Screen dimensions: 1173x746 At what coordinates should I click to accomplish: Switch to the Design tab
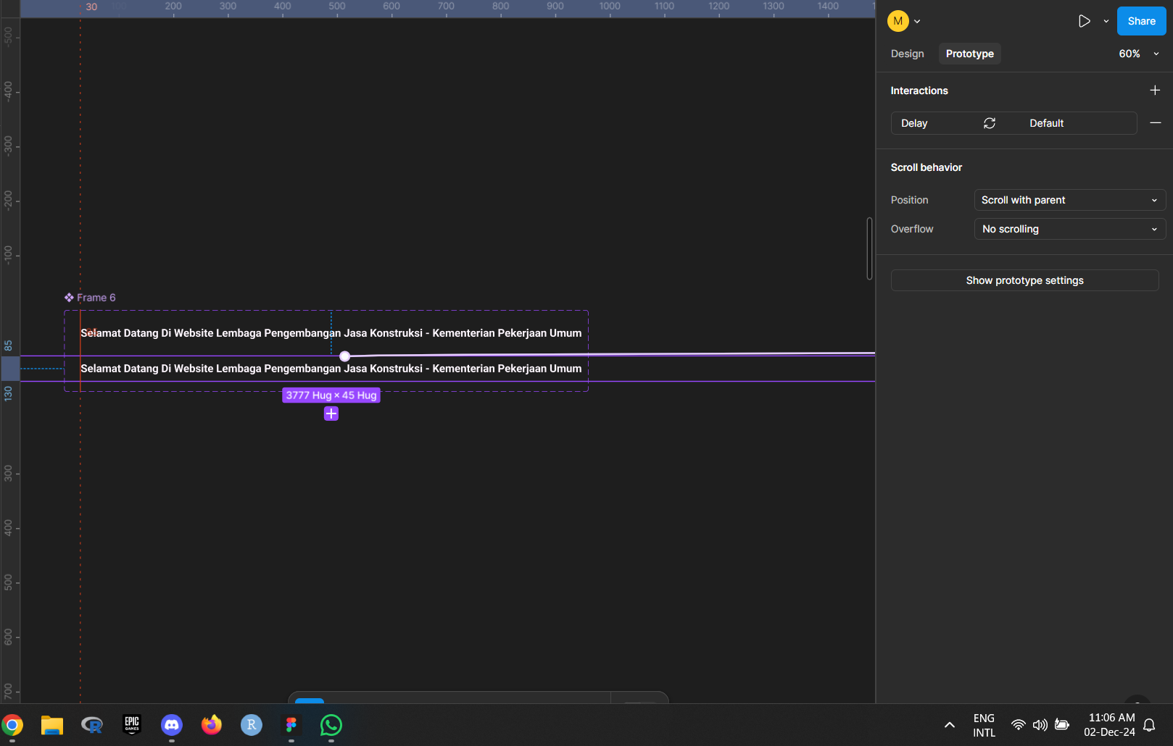pos(907,54)
